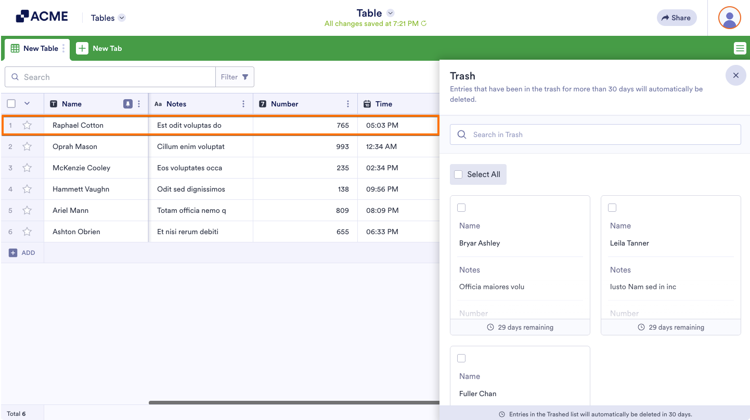Star the Ashton Obrien row

(27, 232)
